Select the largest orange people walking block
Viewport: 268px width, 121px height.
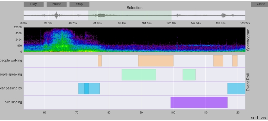[x=156, y=61]
